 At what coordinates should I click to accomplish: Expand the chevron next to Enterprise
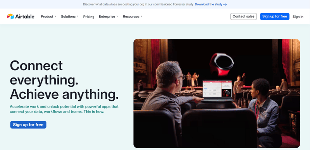117,17
